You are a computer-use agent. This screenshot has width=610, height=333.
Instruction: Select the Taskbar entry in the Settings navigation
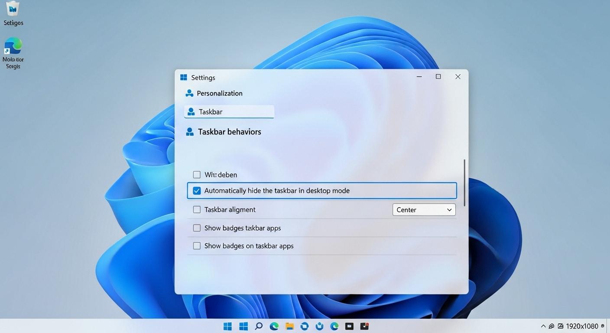229,111
